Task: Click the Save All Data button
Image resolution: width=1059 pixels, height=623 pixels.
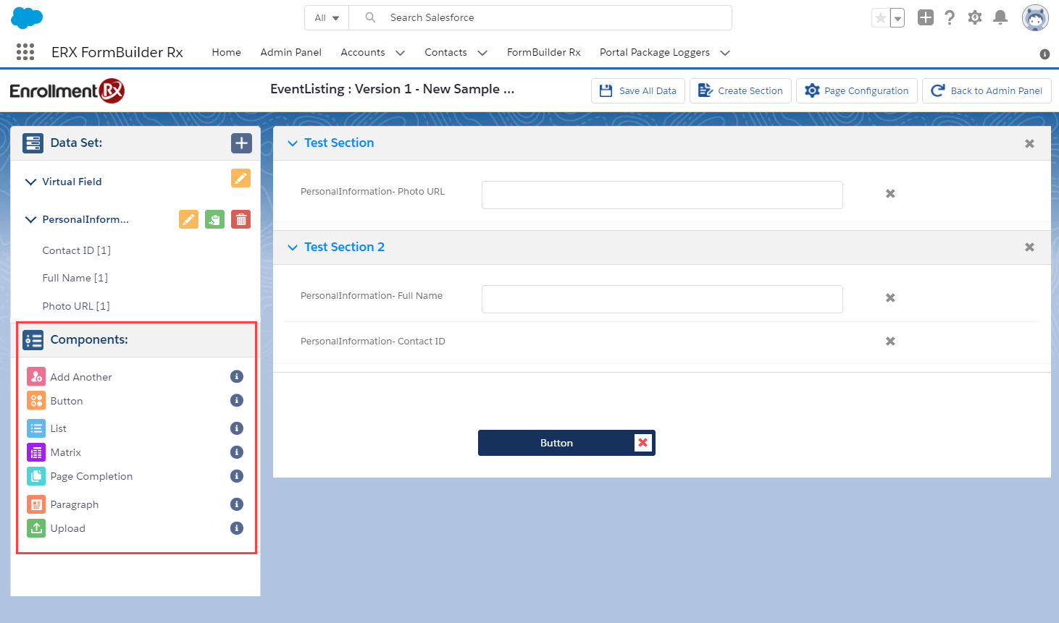Action: 638,91
